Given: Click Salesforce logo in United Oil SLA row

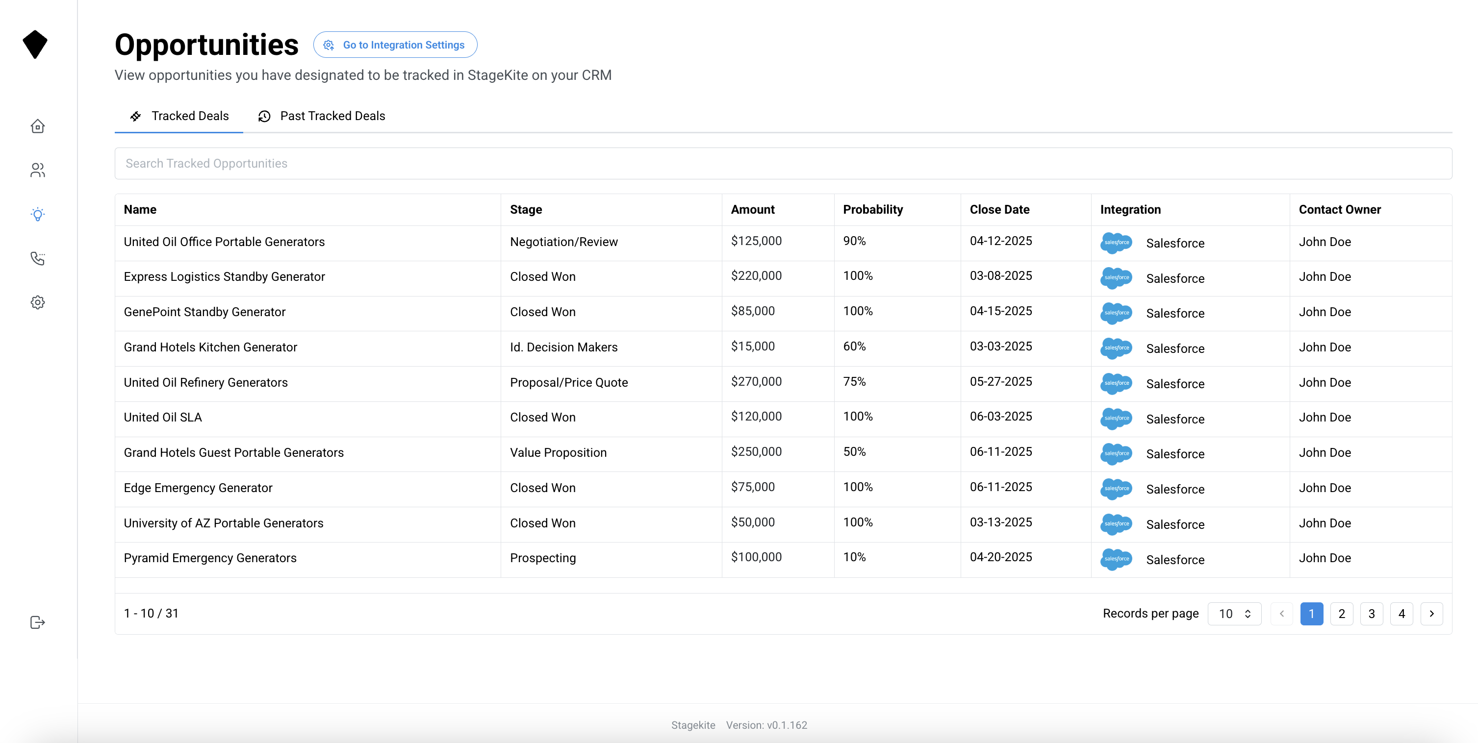Looking at the screenshot, I should (x=1116, y=419).
